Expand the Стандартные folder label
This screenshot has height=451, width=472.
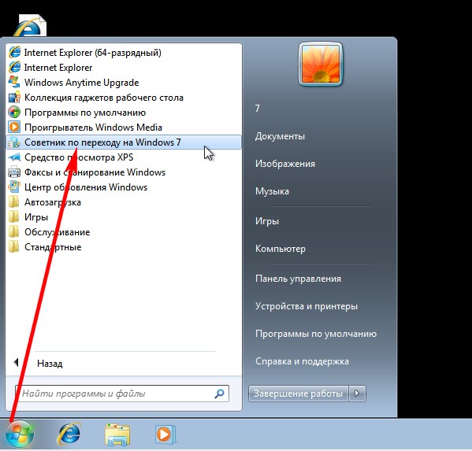53,247
